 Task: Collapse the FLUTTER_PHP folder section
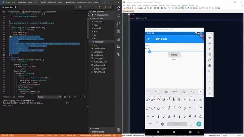97,18
